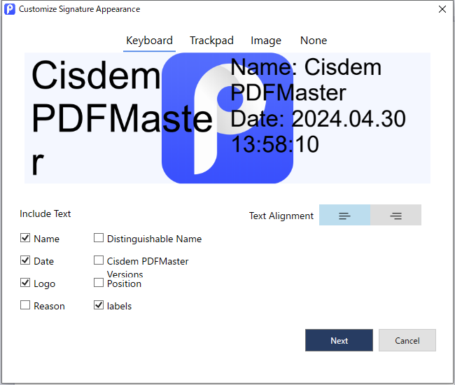
Task: Click the PDFMaster icon in title bar
Action: click(10, 9)
